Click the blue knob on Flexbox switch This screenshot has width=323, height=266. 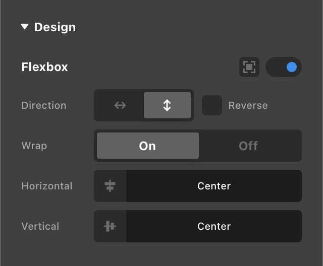pos(291,67)
